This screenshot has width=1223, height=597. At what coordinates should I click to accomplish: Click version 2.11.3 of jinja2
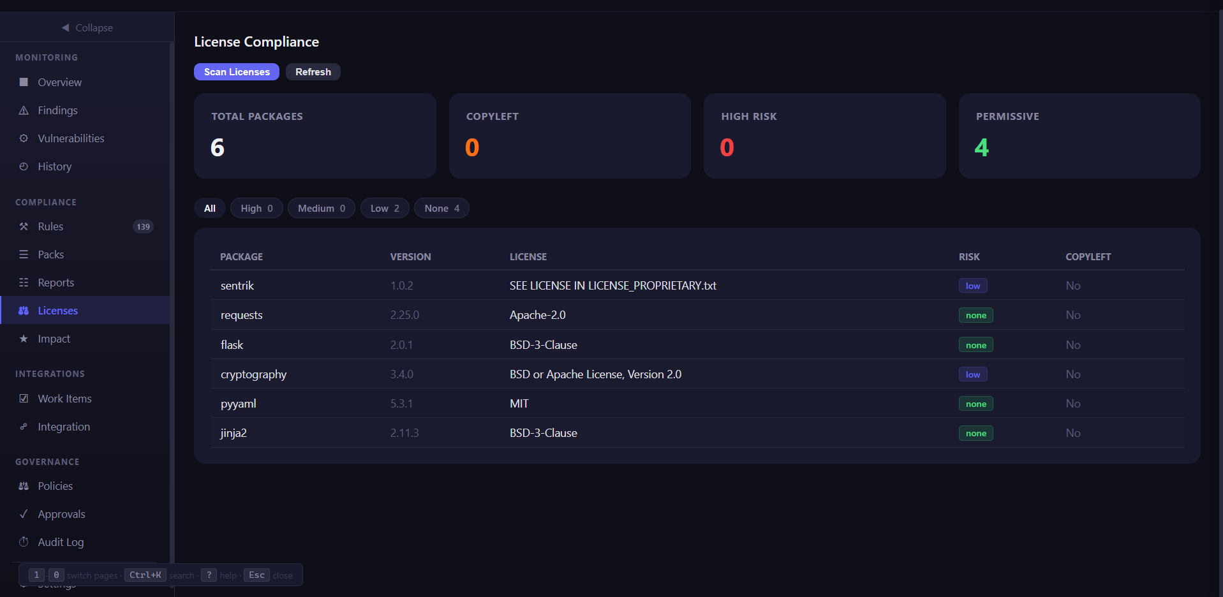pyautogui.click(x=404, y=433)
